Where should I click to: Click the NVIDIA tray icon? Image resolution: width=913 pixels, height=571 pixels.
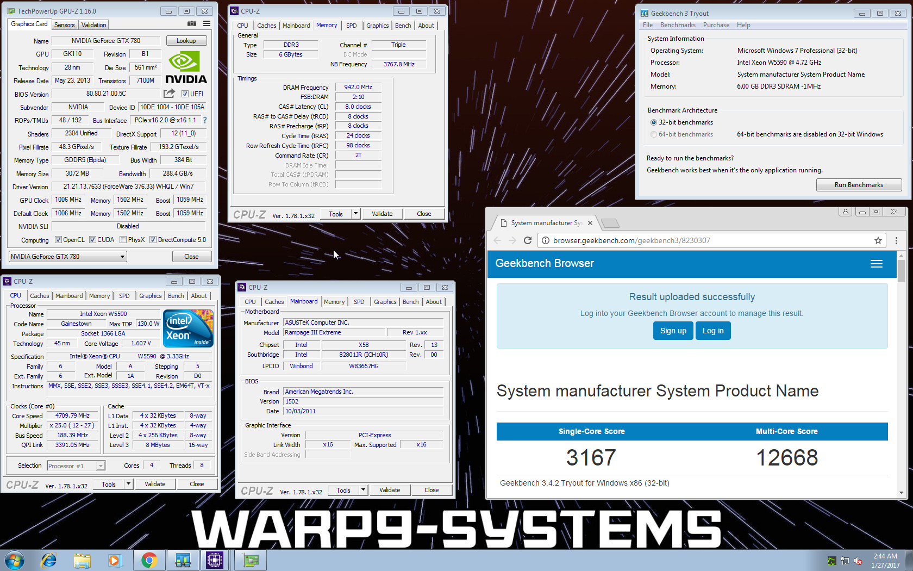(x=831, y=561)
